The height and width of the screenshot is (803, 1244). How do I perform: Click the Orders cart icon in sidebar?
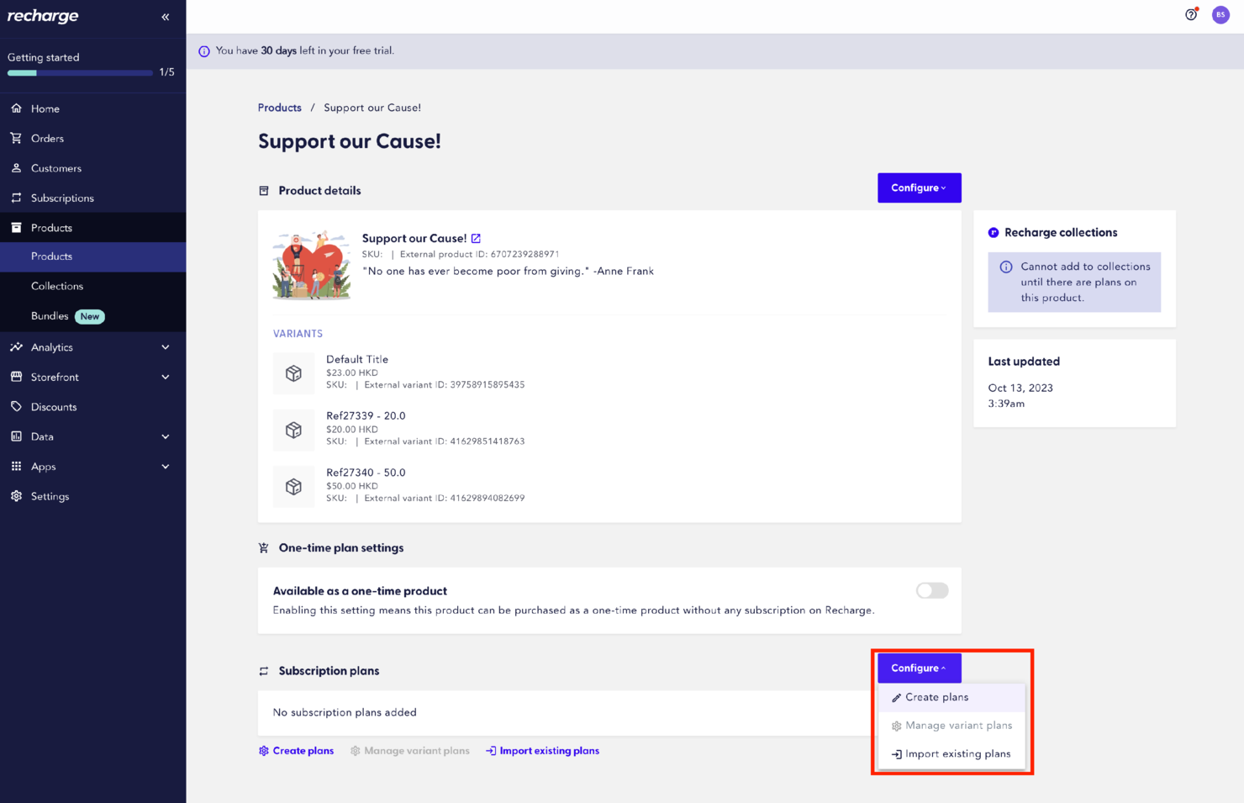point(16,138)
